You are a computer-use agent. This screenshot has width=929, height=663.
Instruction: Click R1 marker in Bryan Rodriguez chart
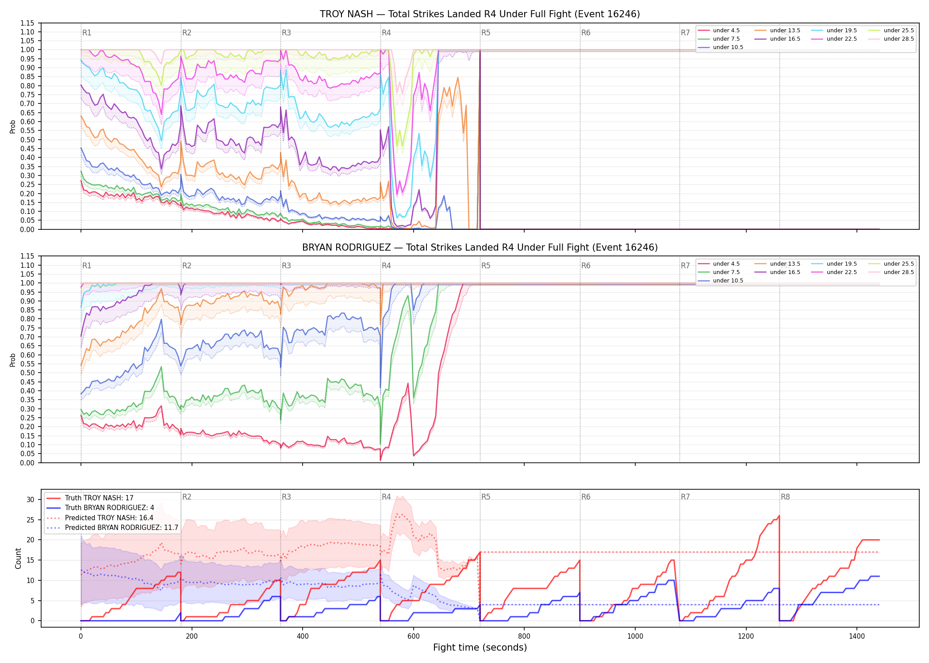point(87,266)
